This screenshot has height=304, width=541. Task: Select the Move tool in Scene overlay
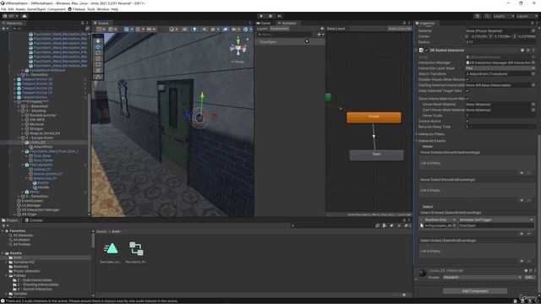[x=98, y=47]
